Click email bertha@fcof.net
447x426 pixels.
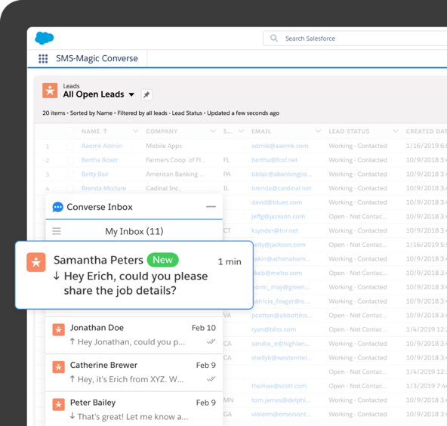click(274, 160)
